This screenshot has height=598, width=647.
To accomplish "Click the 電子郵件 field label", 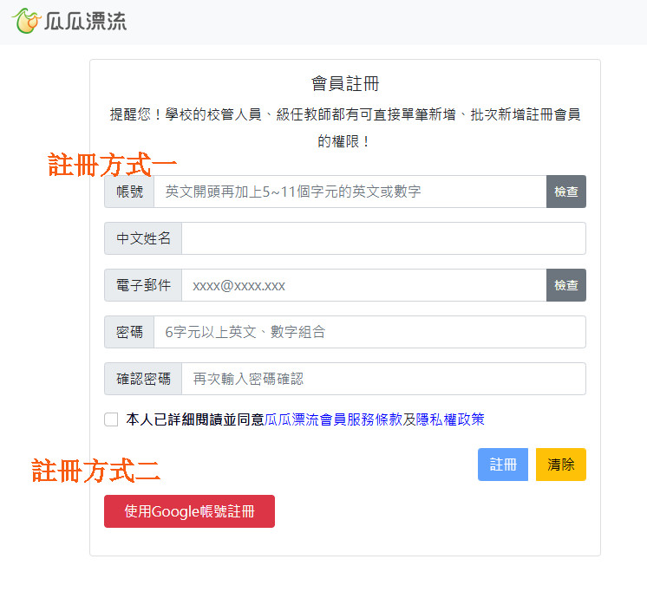I will pyautogui.click(x=143, y=285).
